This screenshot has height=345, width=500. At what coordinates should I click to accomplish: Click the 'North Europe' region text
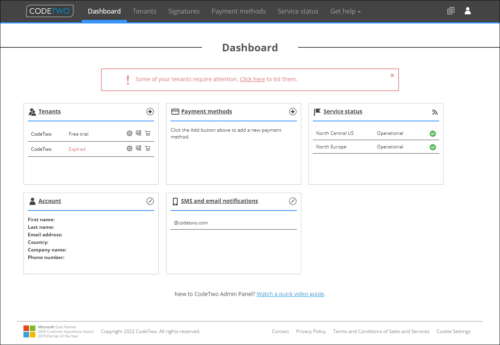pos(331,147)
